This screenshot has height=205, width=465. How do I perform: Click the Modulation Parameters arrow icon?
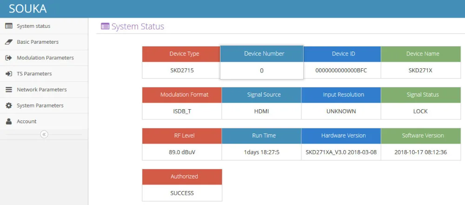pyautogui.click(x=9, y=58)
